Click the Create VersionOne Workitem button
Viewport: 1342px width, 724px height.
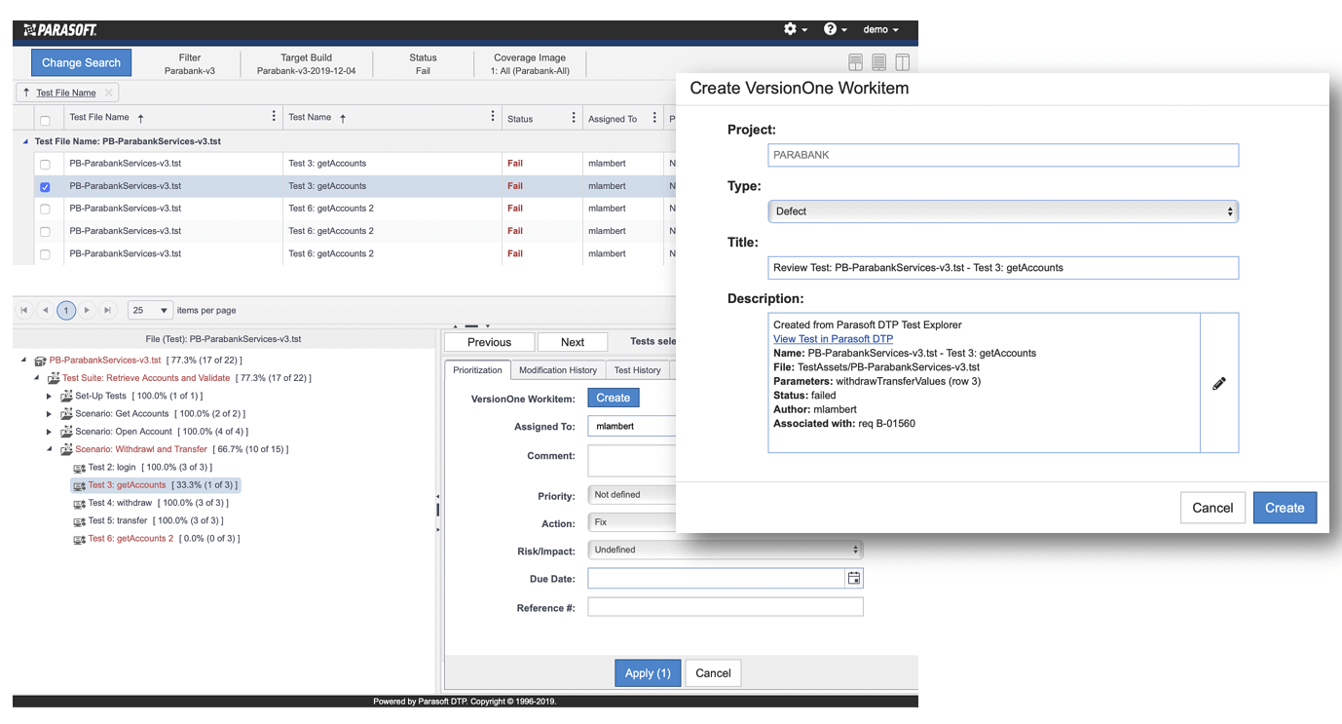(x=614, y=398)
